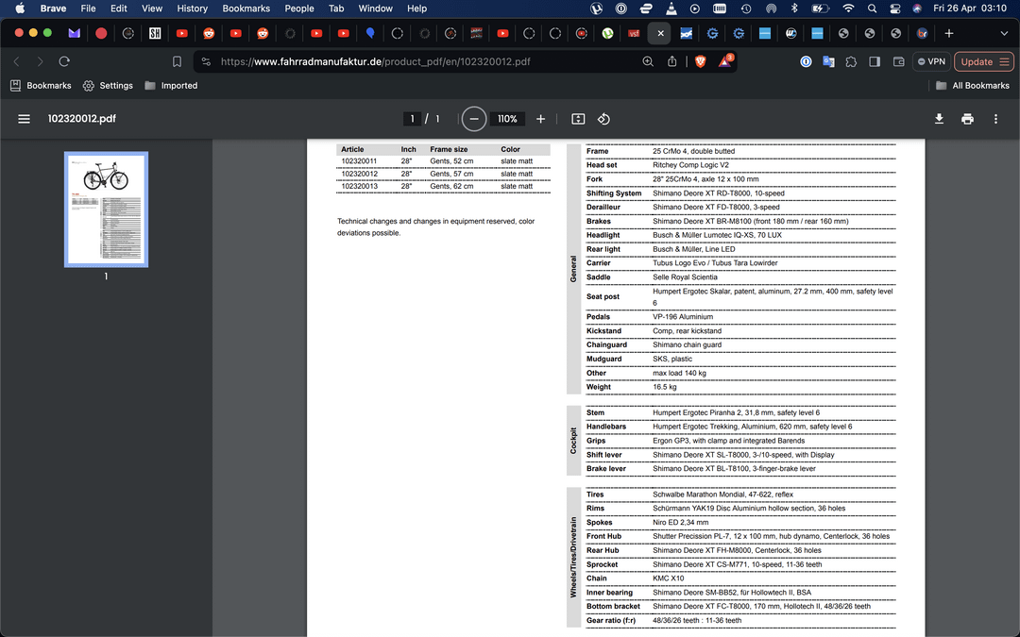Open a new tab with plus
Viewport: 1020px width, 637px height.
(x=949, y=33)
